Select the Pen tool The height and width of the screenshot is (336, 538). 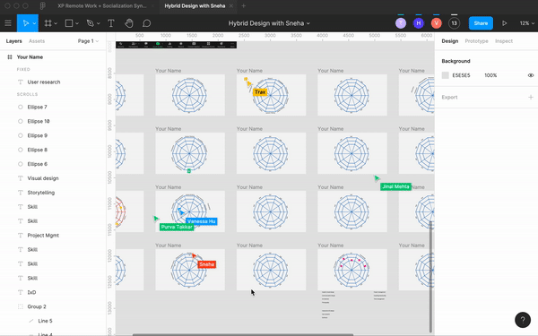pos(91,23)
